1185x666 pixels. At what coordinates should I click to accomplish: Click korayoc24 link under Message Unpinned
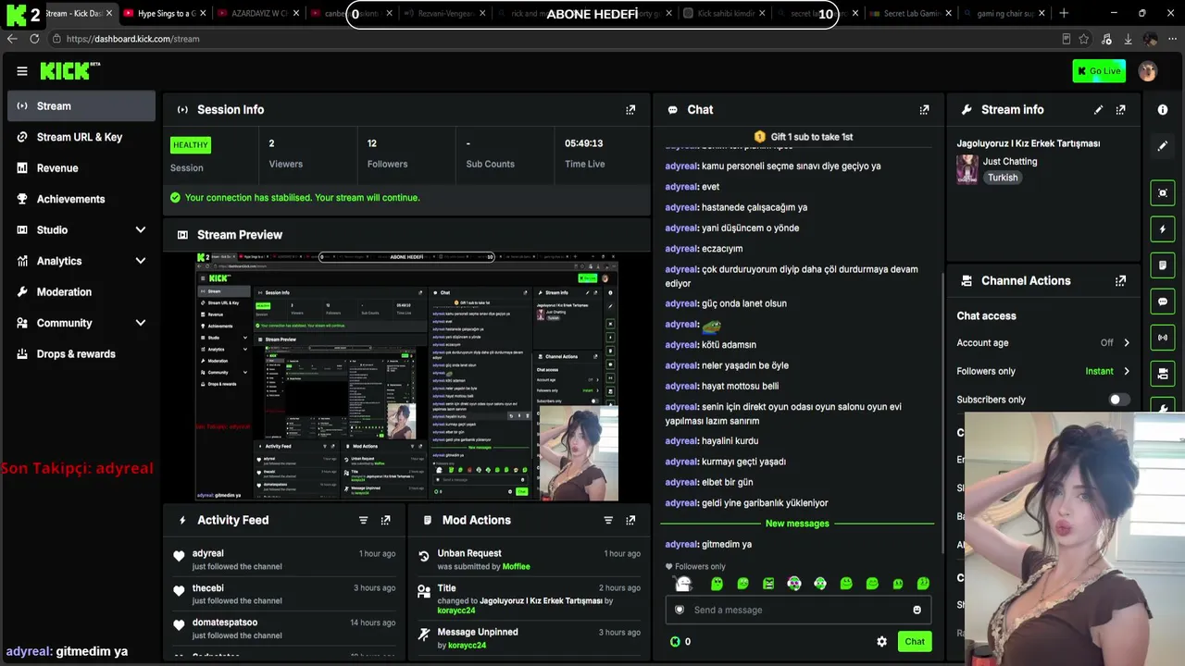click(x=467, y=645)
